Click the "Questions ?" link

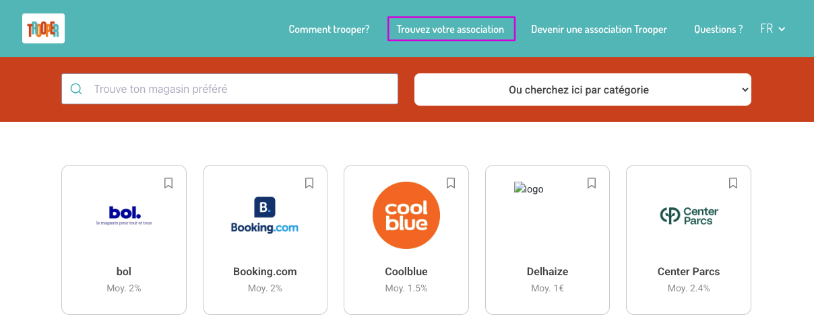click(x=718, y=30)
